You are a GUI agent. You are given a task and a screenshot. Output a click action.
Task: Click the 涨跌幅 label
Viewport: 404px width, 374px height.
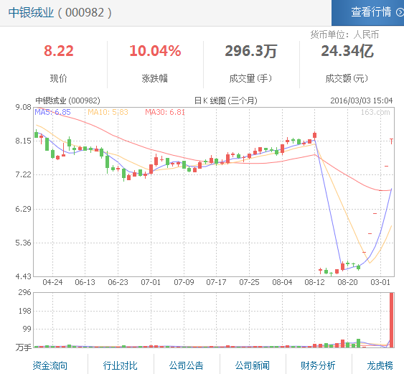tap(154, 78)
